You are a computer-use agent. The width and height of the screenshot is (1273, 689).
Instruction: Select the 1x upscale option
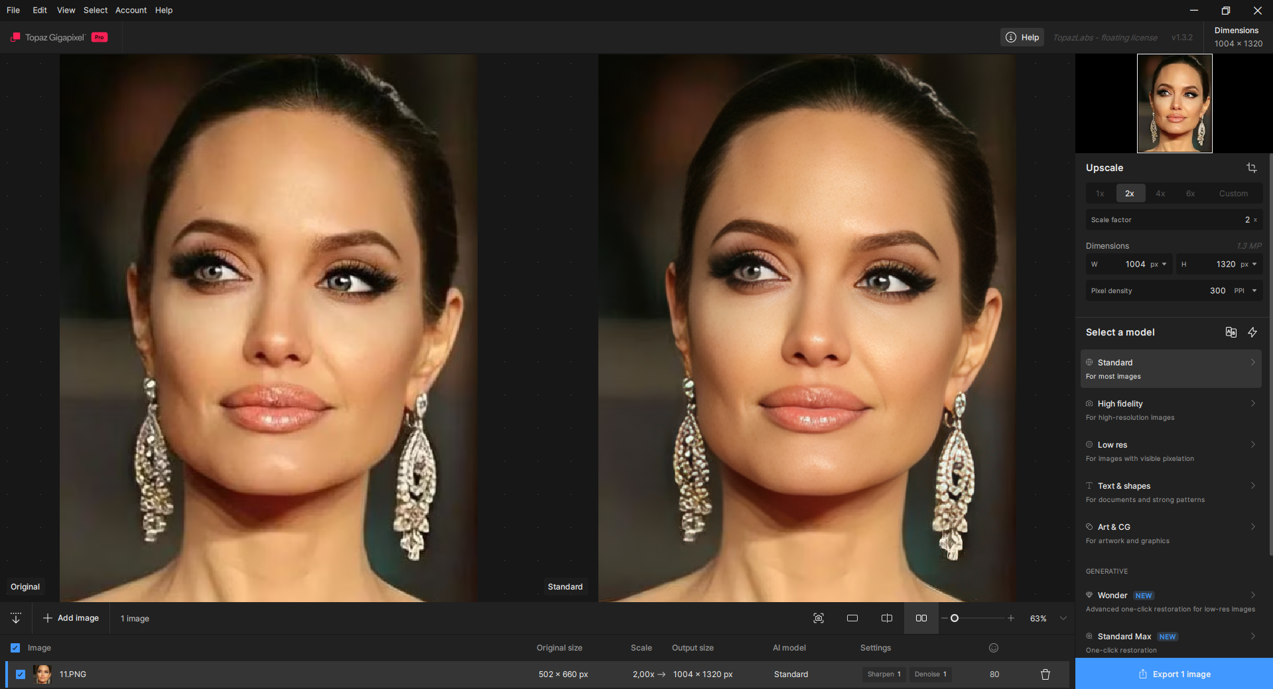pos(1100,194)
